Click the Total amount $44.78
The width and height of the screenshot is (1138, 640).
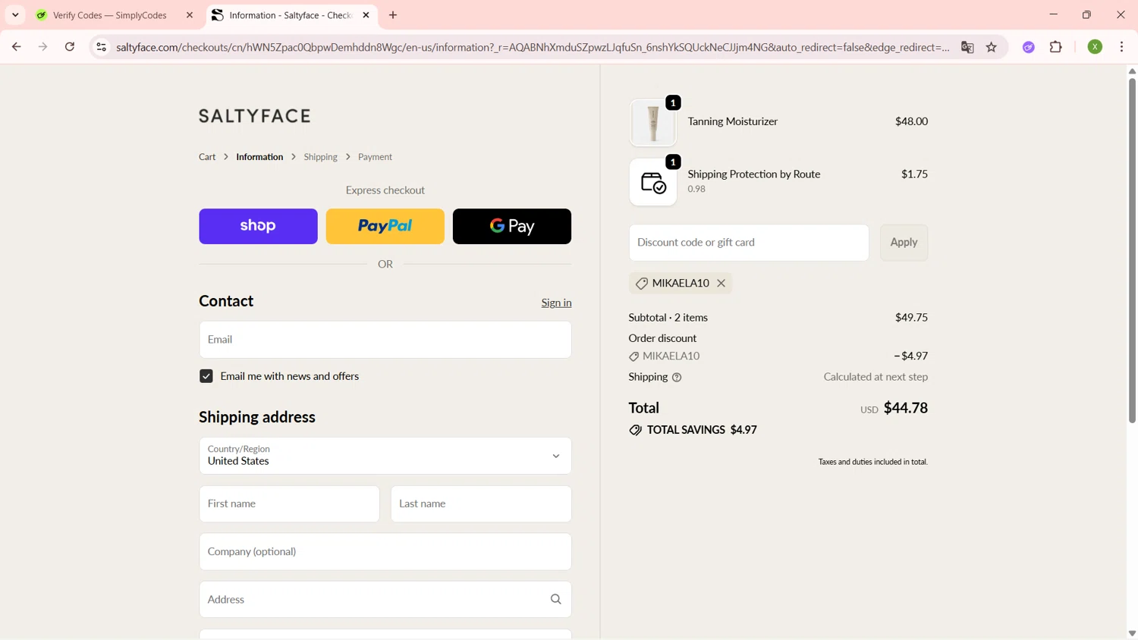pyautogui.click(x=905, y=408)
